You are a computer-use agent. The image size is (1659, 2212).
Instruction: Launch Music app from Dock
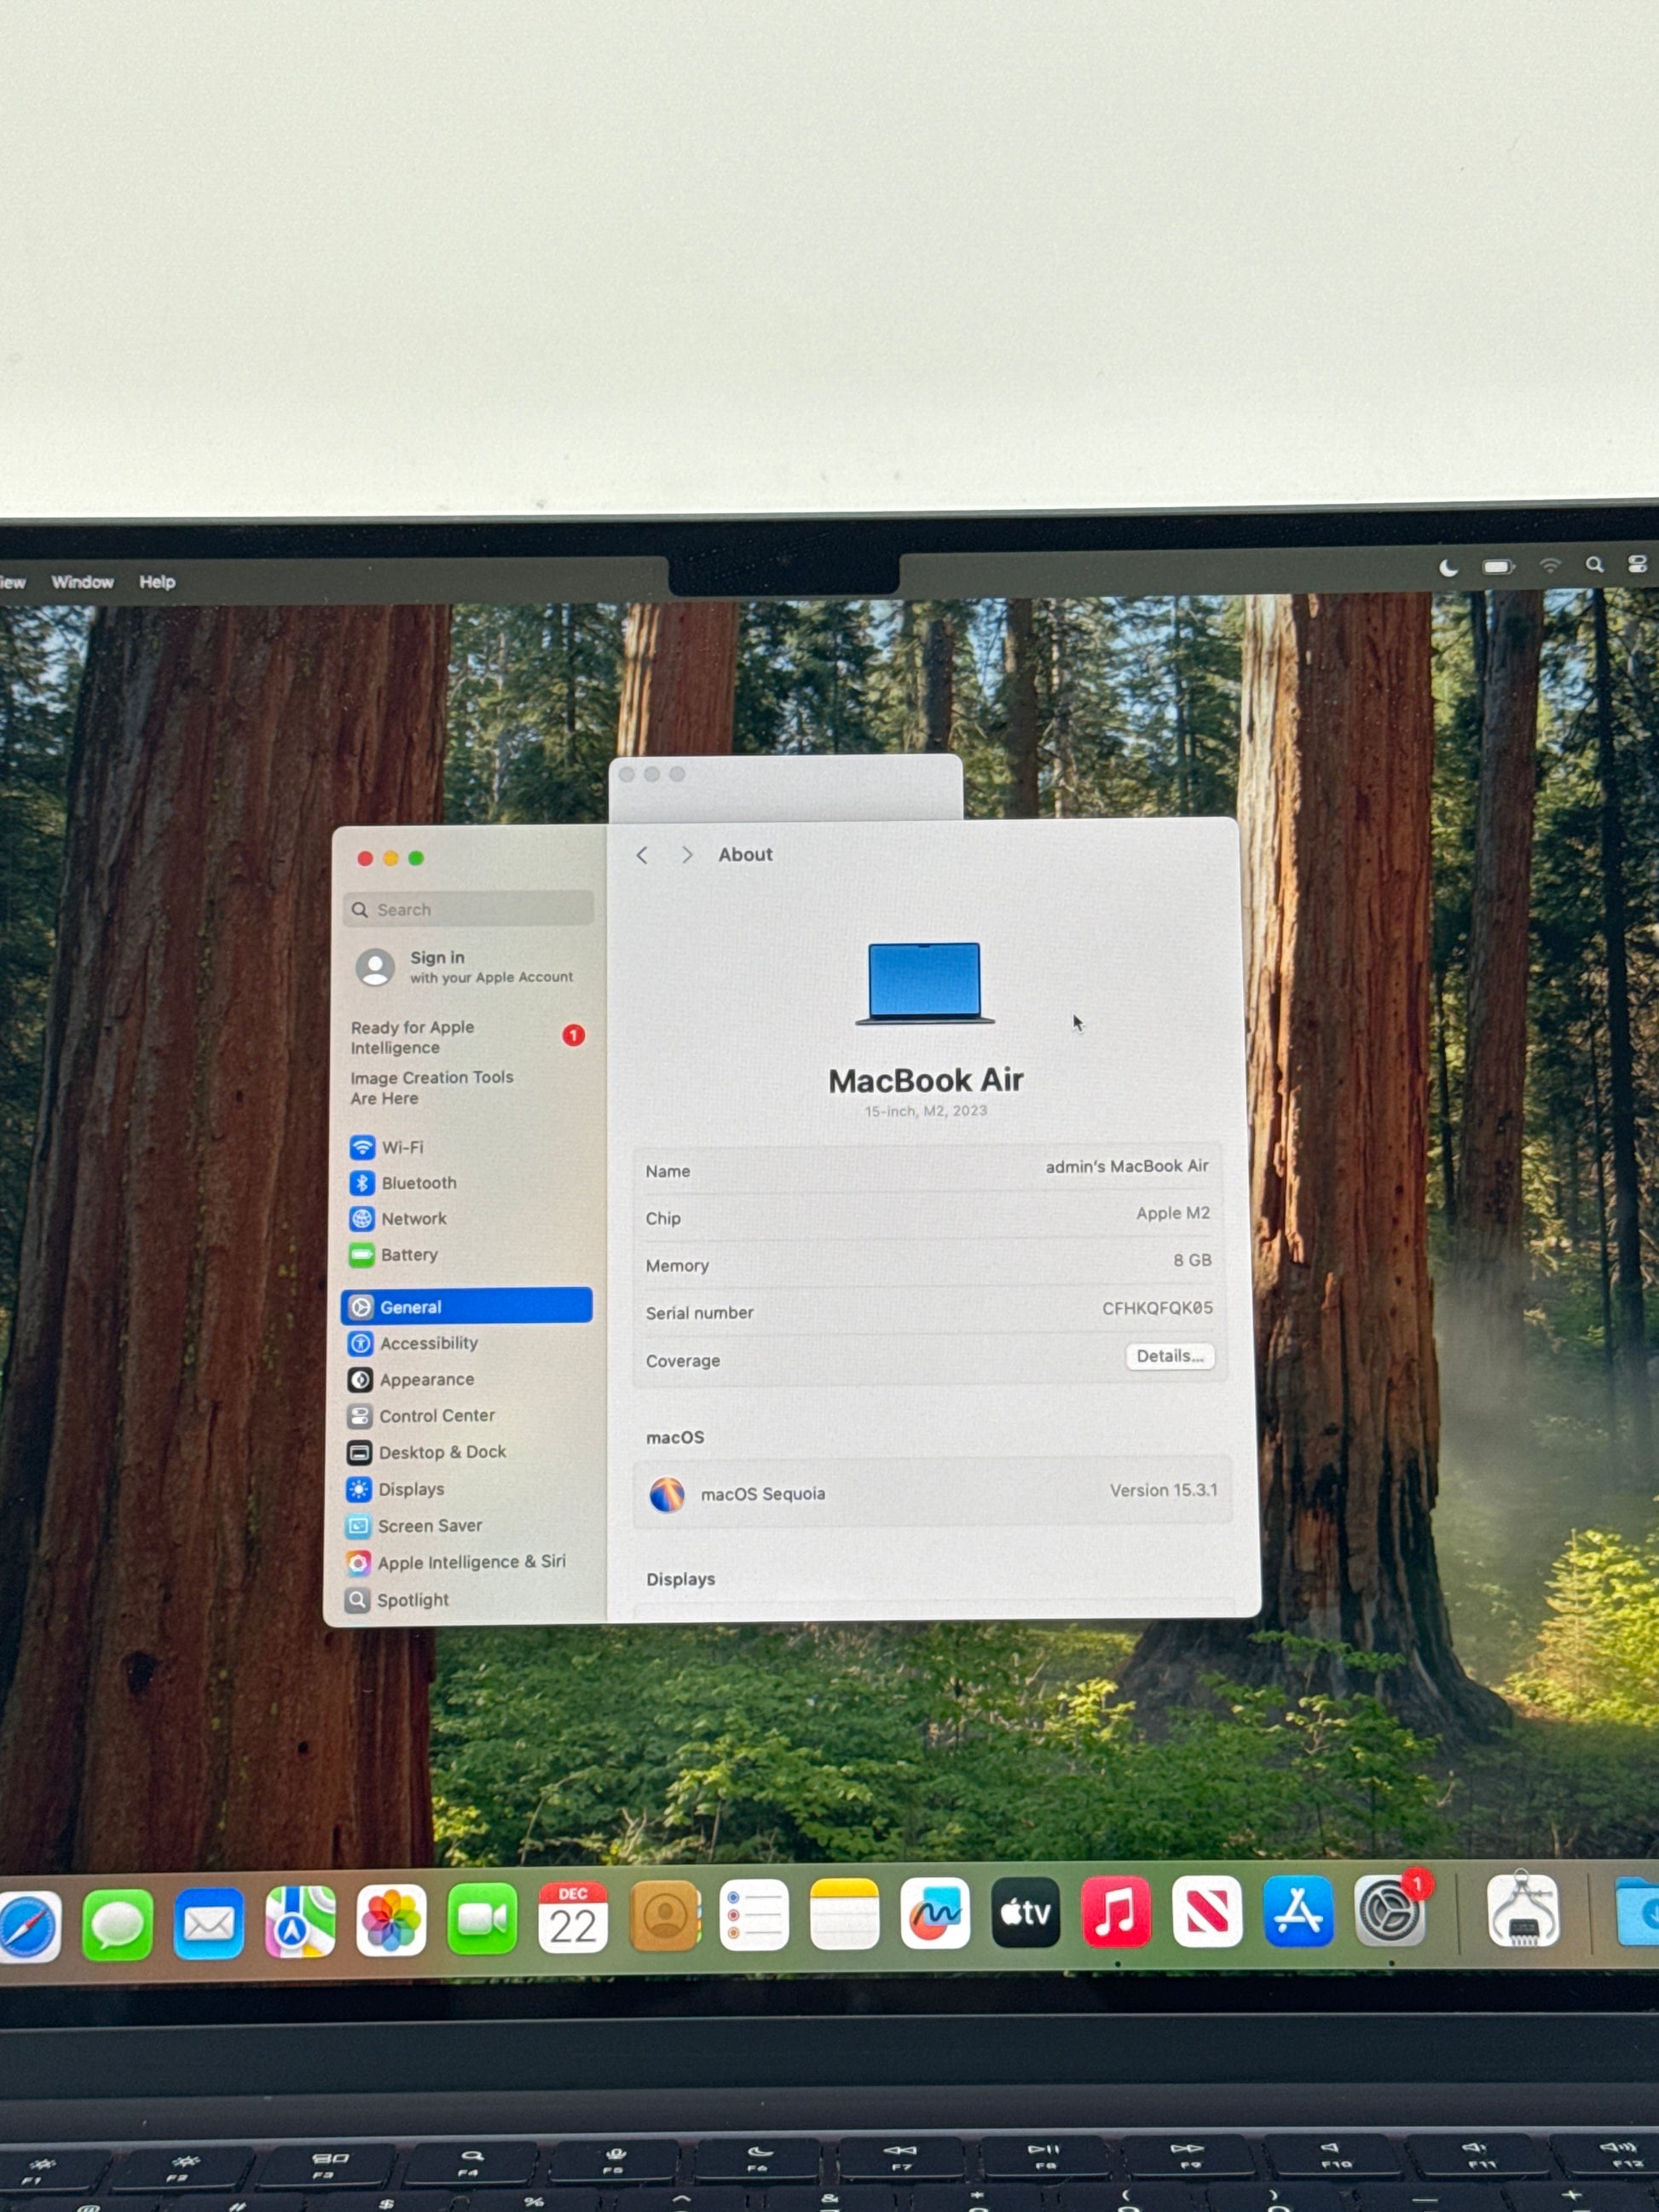tap(1115, 1913)
